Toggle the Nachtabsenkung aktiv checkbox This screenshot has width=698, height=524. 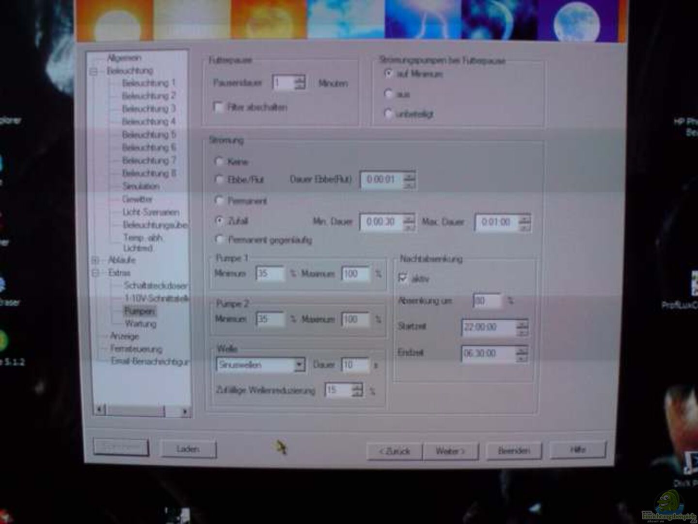coord(402,278)
